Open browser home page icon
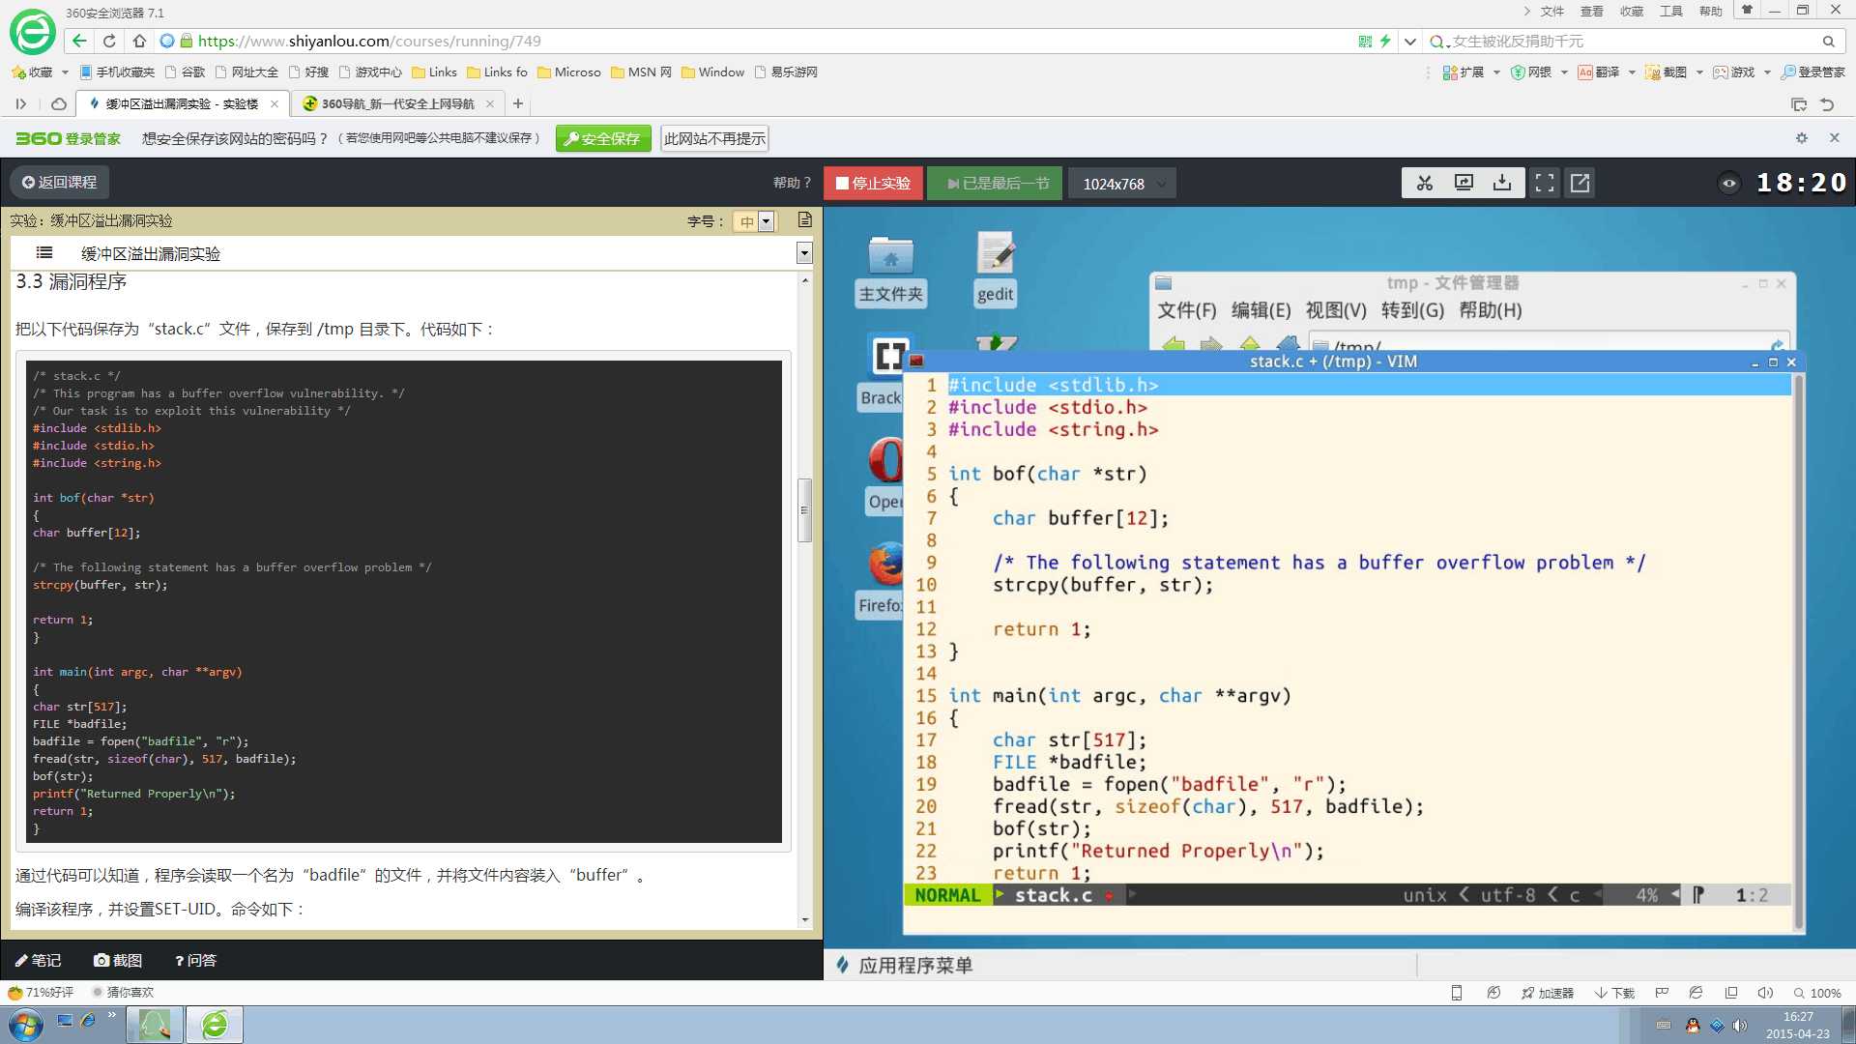1856x1044 pixels. click(x=139, y=41)
